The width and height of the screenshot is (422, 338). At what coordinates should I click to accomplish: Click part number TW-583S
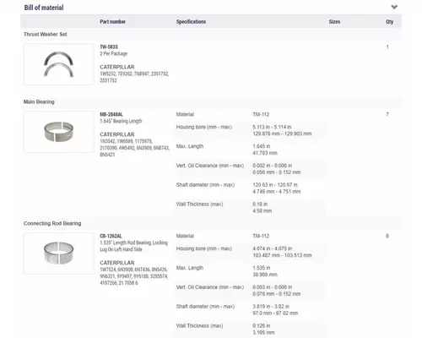109,46
